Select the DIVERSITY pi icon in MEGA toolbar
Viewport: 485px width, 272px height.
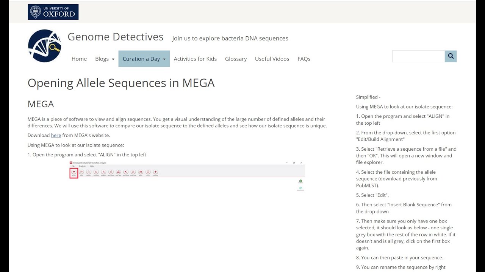tap(103, 172)
